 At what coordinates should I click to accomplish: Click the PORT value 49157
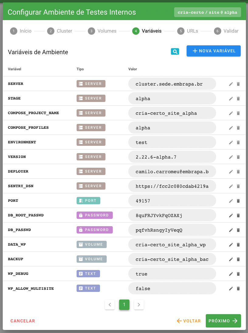pyautogui.click(x=172, y=201)
